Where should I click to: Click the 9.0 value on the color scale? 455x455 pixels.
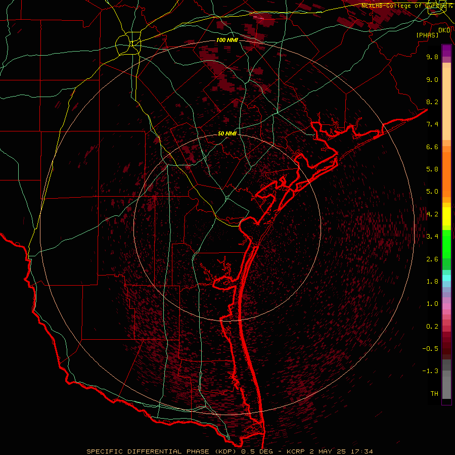pos(432,79)
